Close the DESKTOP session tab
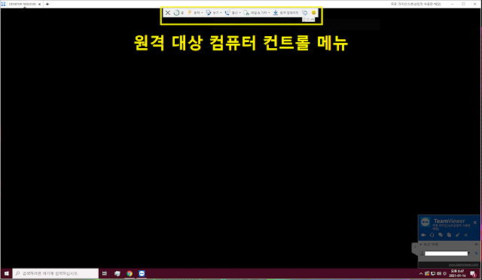Viewport: 482px width, 280px height. 39,4
